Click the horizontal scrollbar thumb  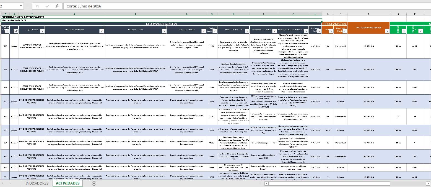329,183
